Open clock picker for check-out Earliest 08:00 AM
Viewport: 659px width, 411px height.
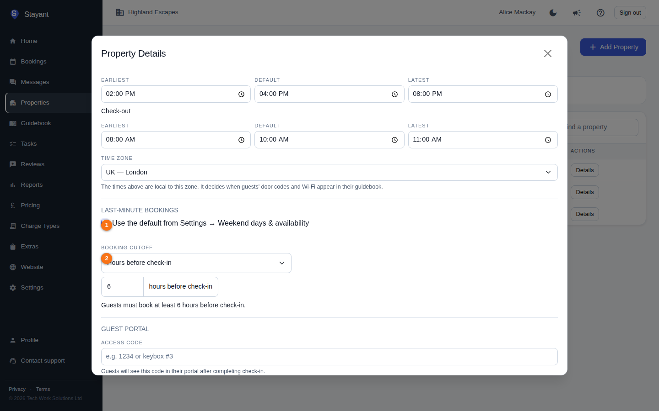click(241, 140)
